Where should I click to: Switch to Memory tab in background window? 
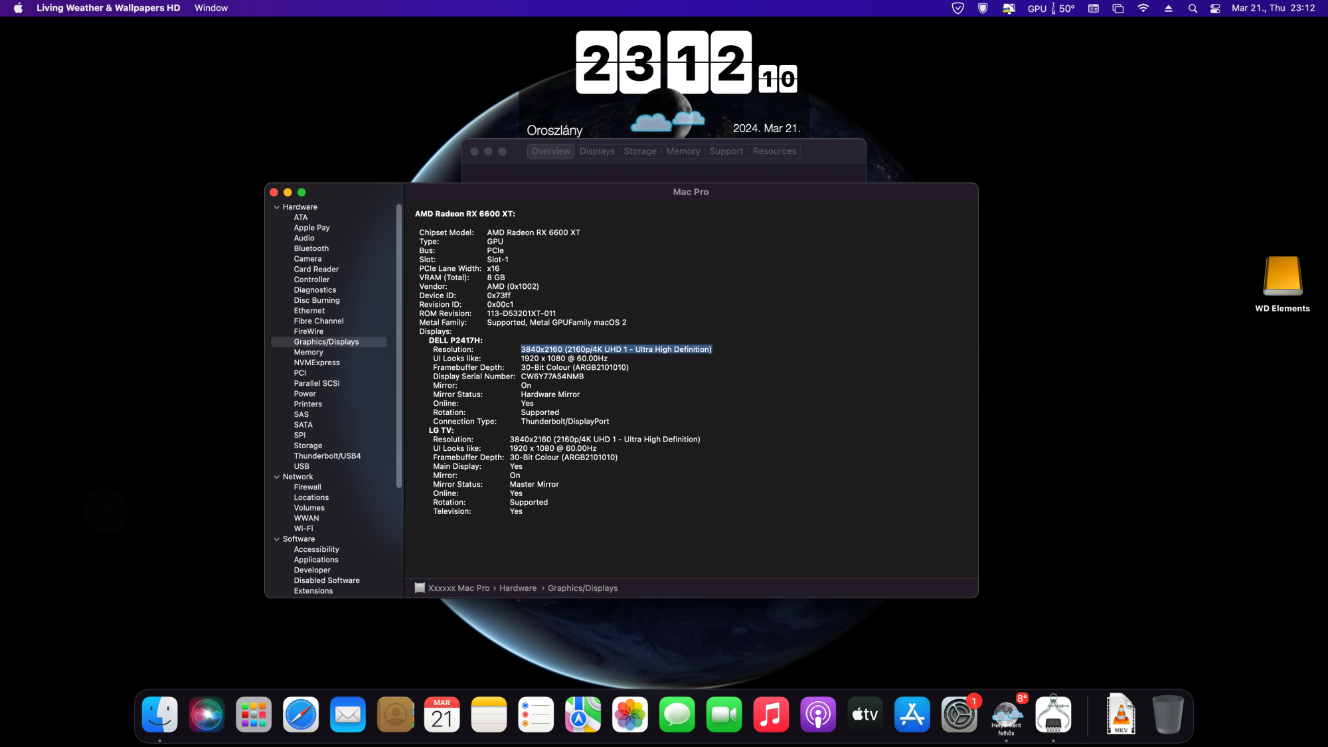coord(683,151)
